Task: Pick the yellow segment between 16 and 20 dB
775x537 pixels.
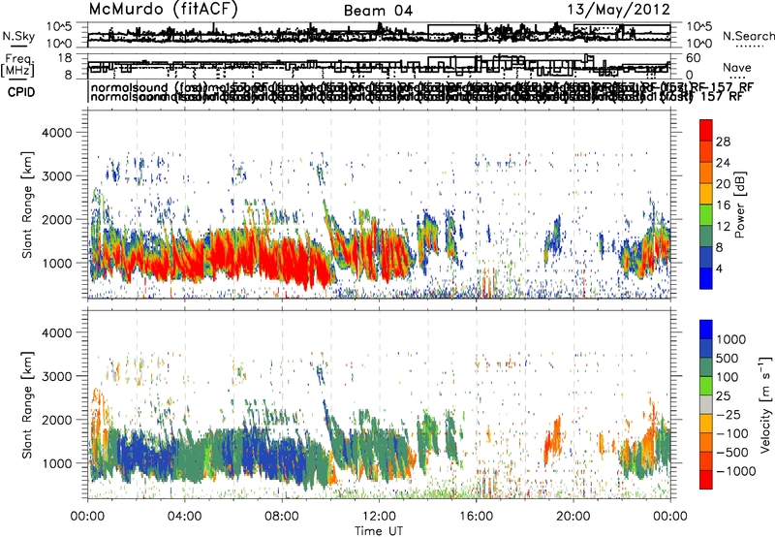Action: (706, 194)
